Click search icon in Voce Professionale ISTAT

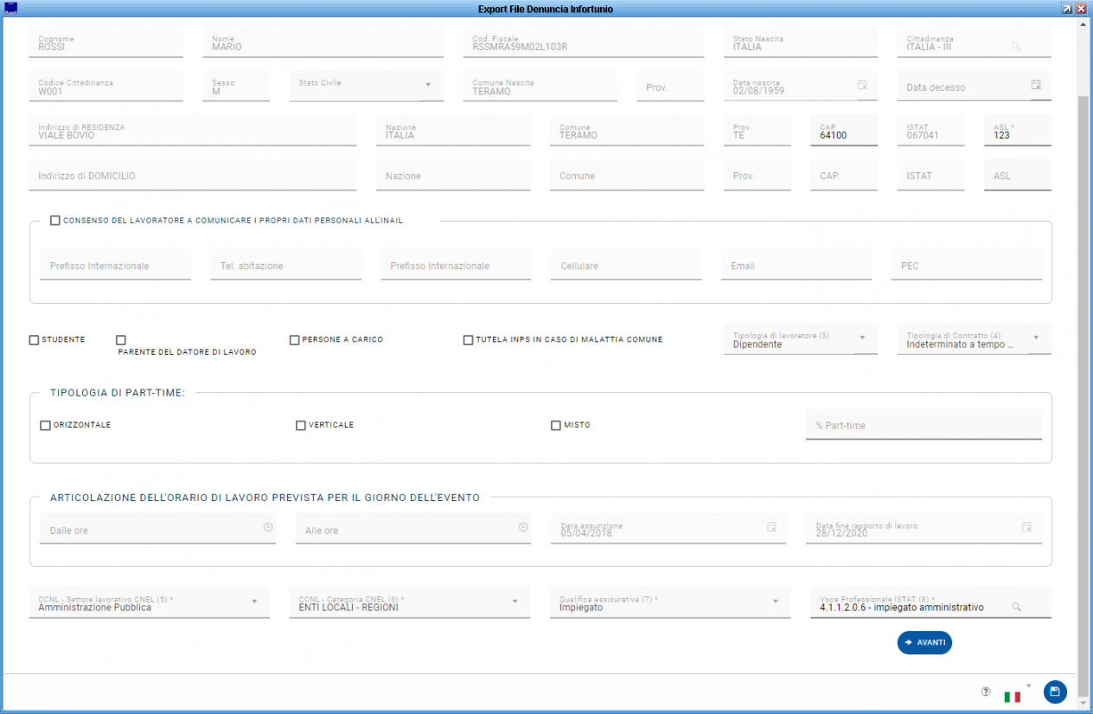click(x=1017, y=607)
